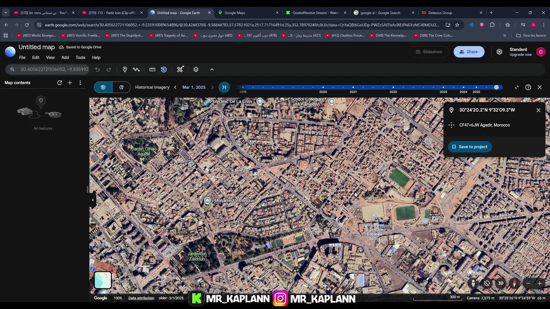Toggle the 3D view button
Viewport: 550px width, 309px height.
coord(501,283)
